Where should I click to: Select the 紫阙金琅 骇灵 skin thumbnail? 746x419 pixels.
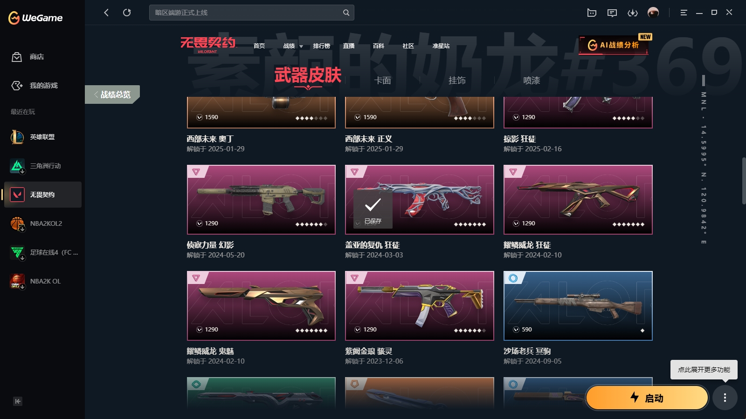click(420, 306)
